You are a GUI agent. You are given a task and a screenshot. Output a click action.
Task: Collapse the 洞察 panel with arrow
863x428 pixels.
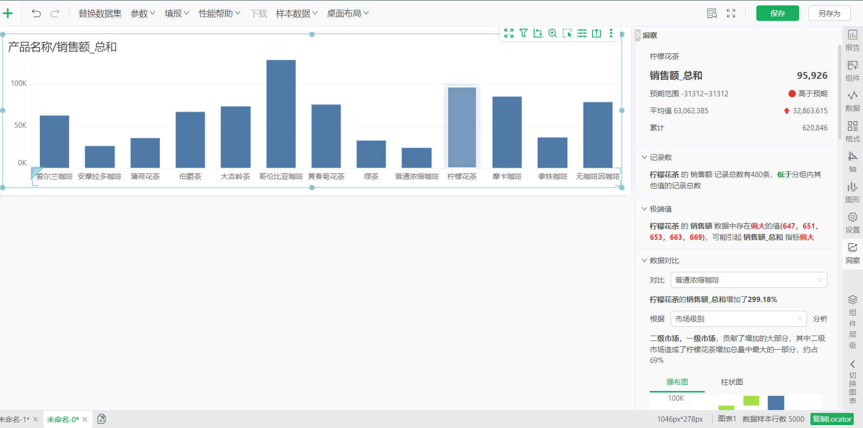tap(638, 35)
